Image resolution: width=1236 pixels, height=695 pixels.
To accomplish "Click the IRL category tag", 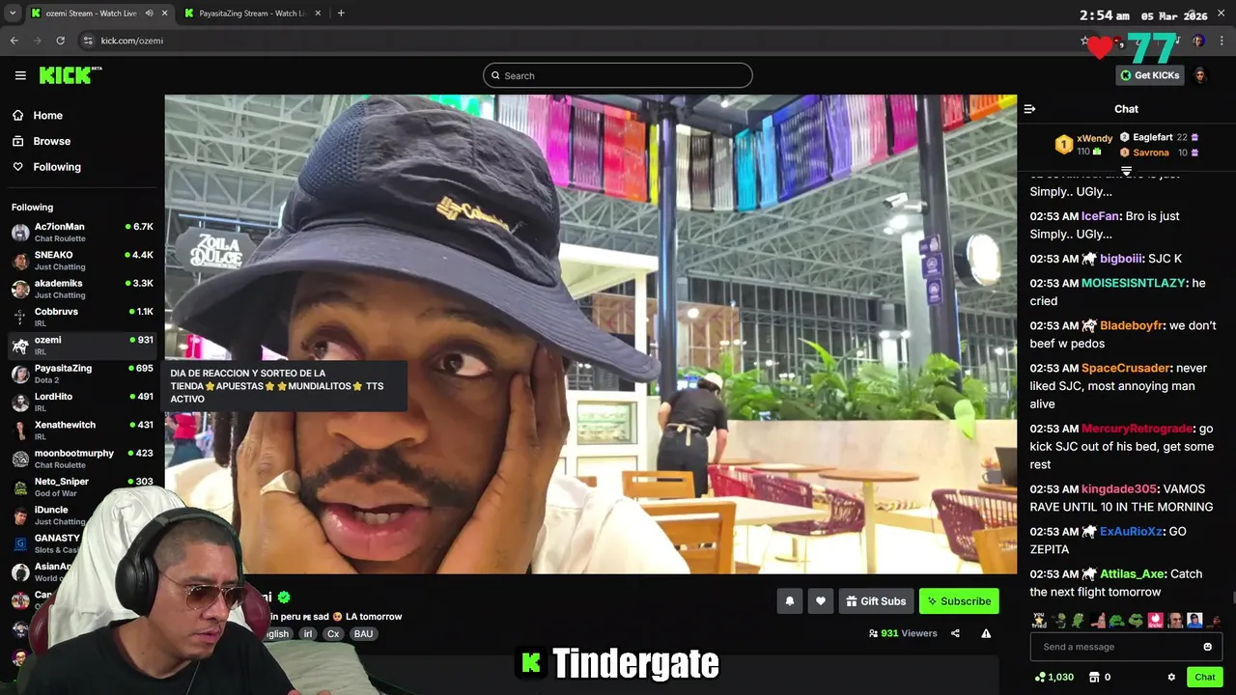I will click(x=308, y=634).
